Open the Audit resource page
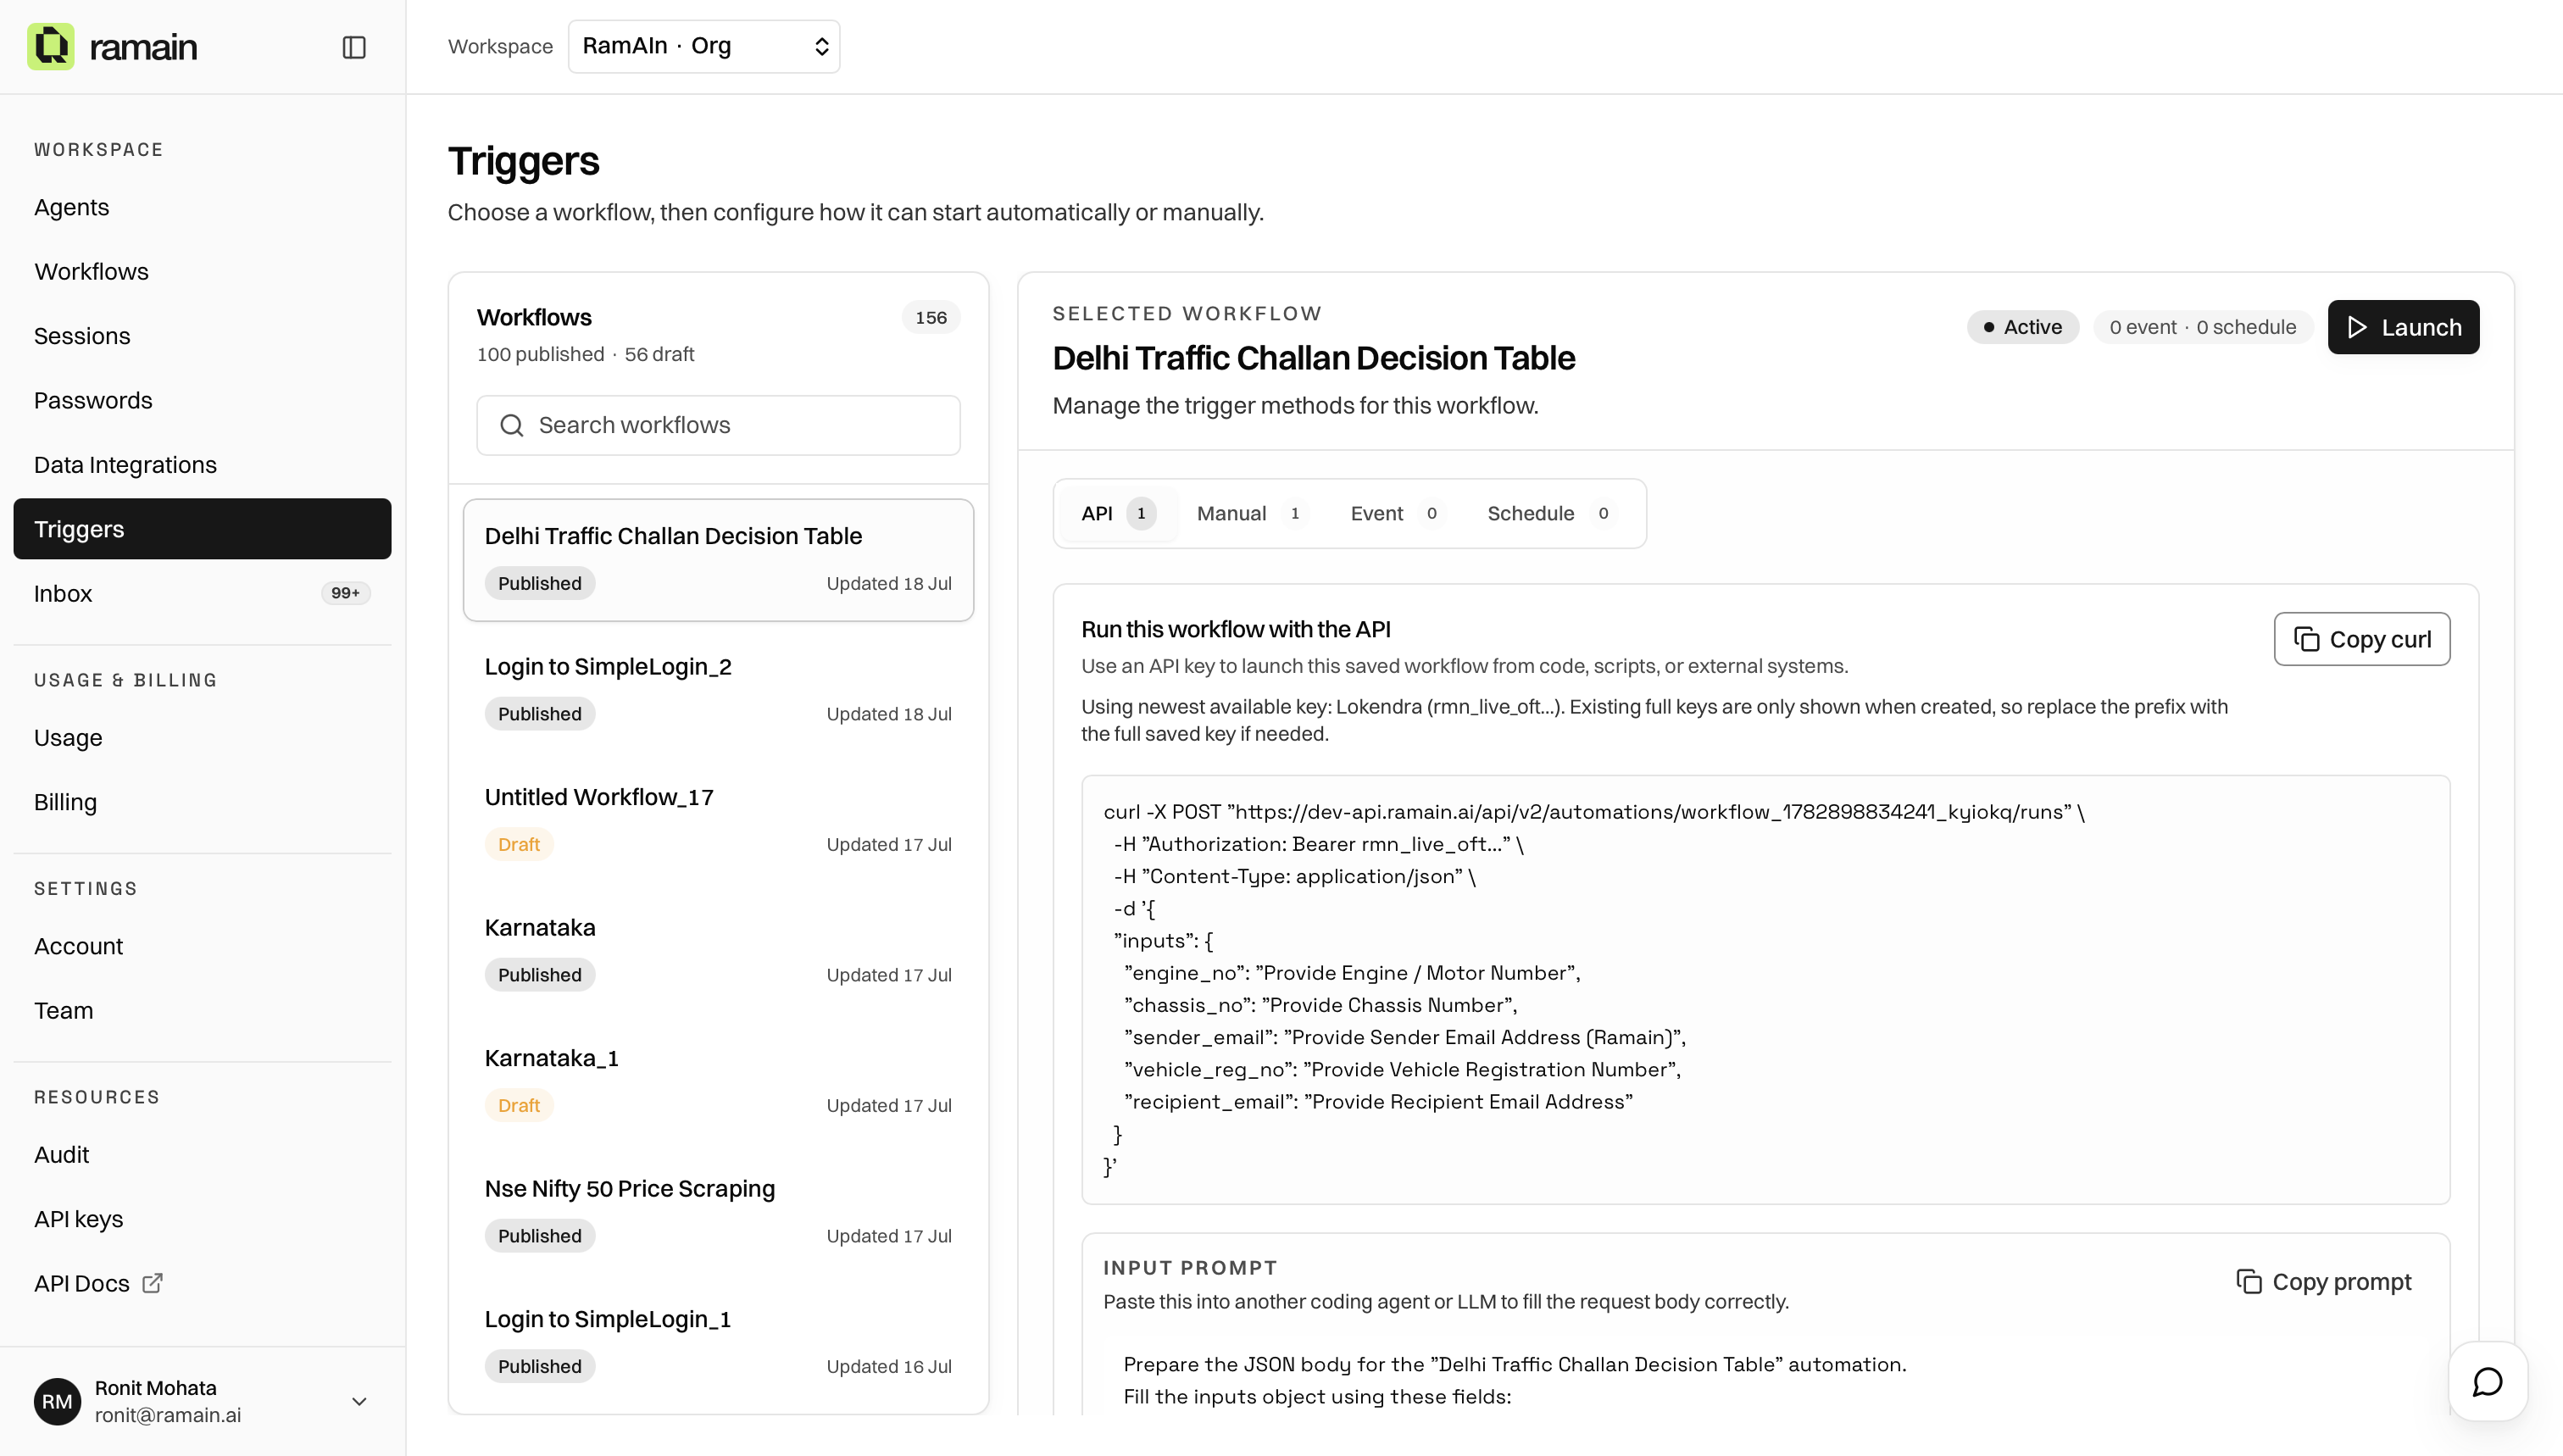The width and height of the screenshot is (2563, 1456). (x=202, y=1155)
